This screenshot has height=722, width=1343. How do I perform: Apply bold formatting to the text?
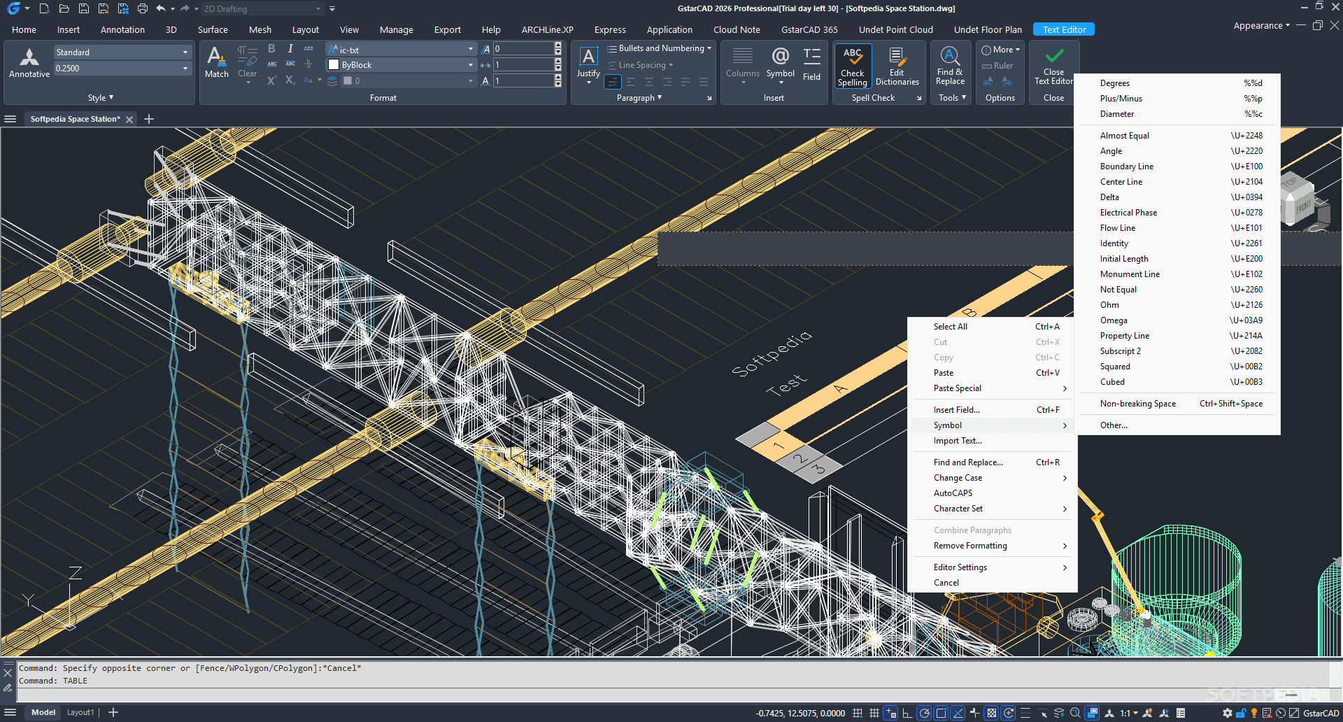pyautogui.click(x=271, y=48)
